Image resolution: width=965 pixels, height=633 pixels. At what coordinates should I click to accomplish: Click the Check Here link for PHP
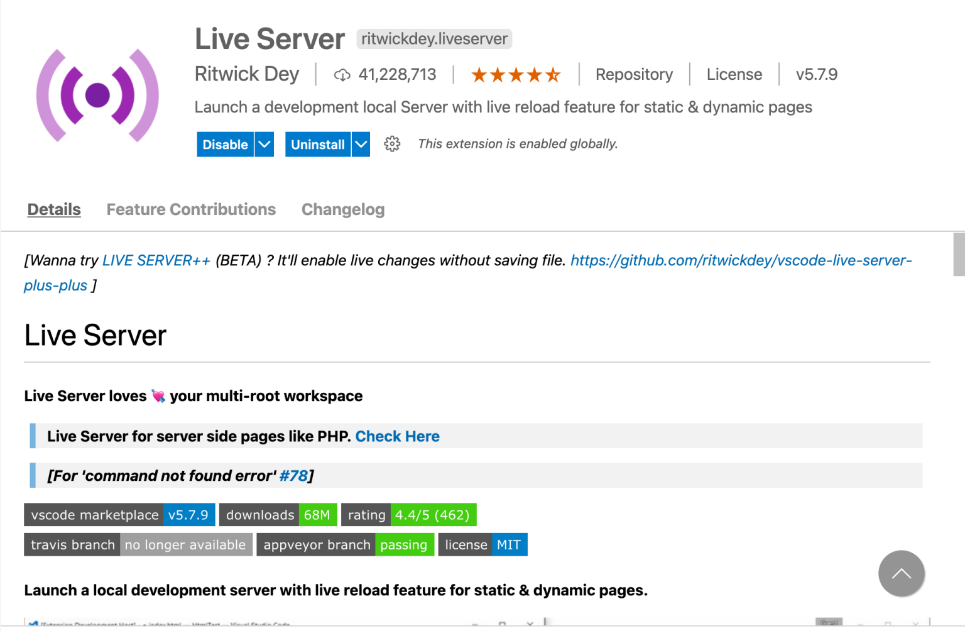(397, 436)
